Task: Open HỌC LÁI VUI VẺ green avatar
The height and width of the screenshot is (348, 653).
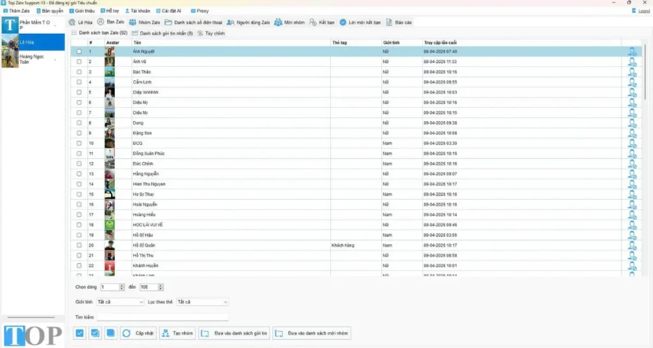Action: pyautogui.click(x=110, y=225)
